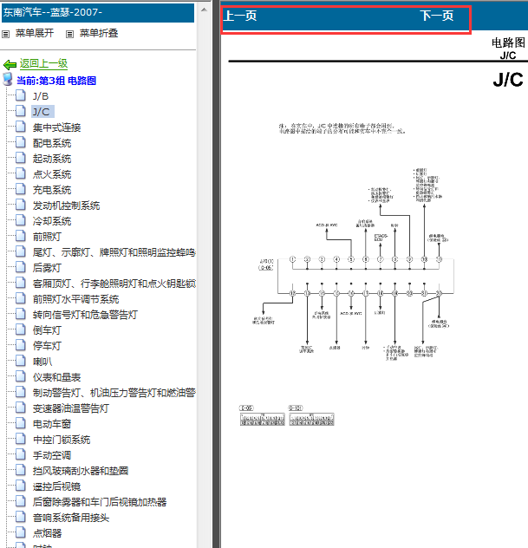Open 返回上一级 link

43,63
